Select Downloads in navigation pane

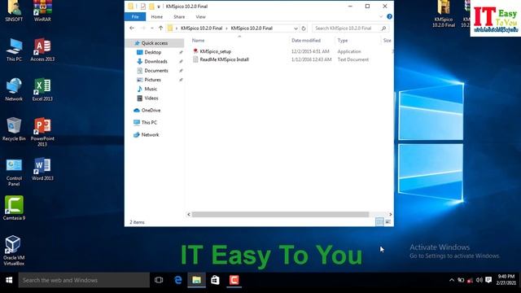click(155, 62)
